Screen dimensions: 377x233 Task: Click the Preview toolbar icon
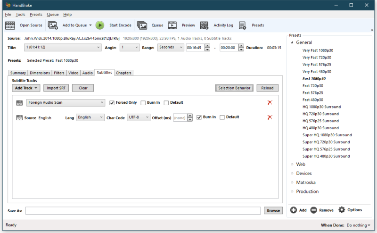coord(172,25)
